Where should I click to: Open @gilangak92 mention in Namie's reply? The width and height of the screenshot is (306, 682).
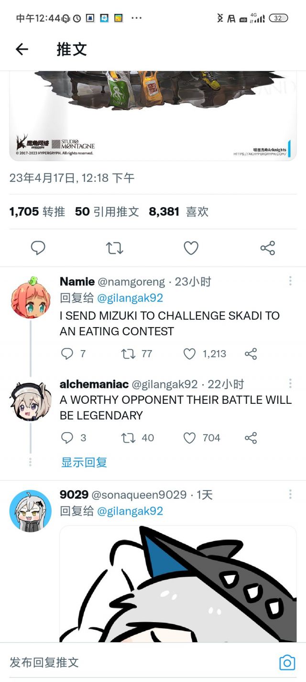click(130, 298)
